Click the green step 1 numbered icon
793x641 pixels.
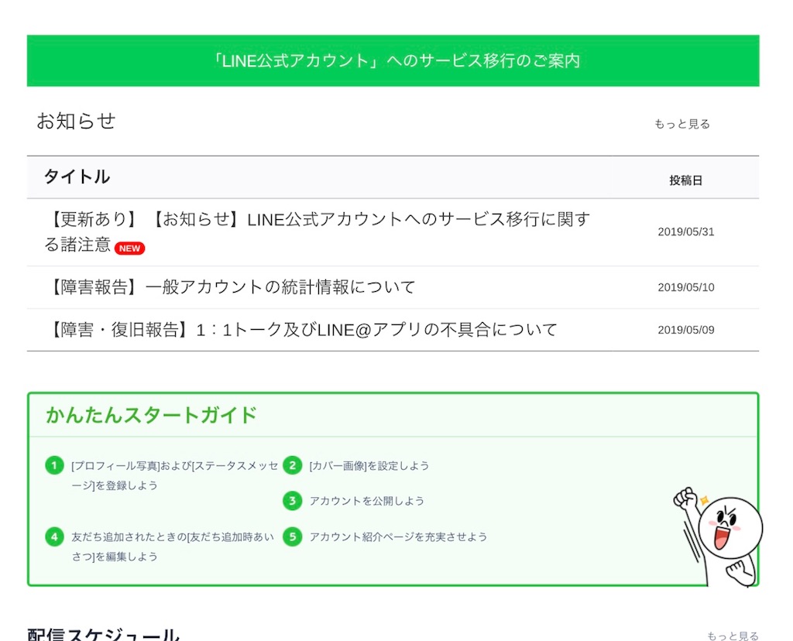(53, 465)
